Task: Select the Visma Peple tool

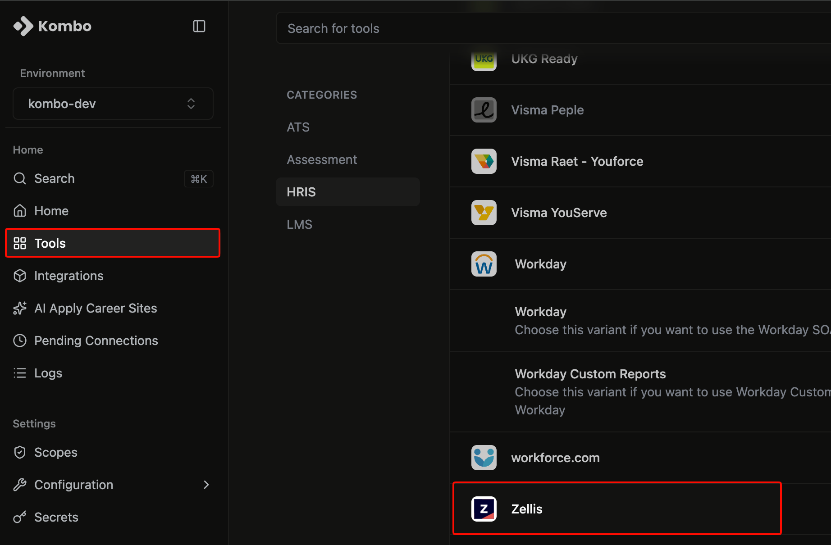Action: pyautogui.click(x=640, y=110)
